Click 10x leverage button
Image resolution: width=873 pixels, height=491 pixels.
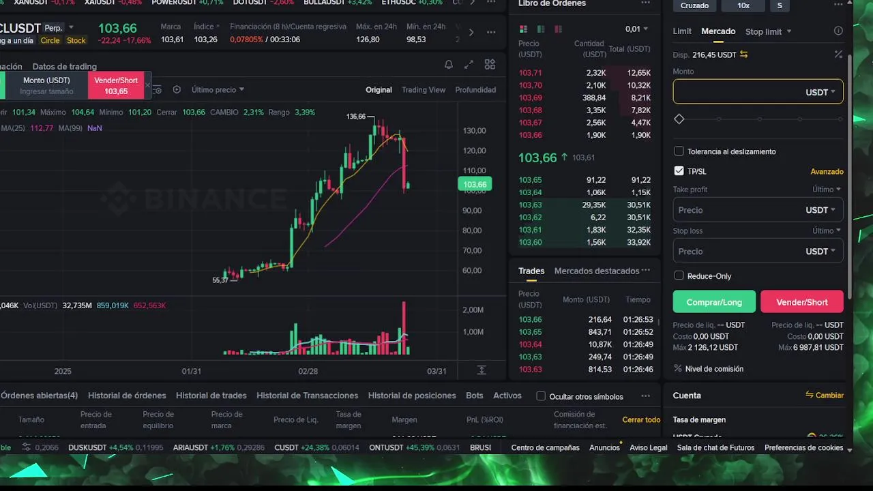(x=743, y=5)
